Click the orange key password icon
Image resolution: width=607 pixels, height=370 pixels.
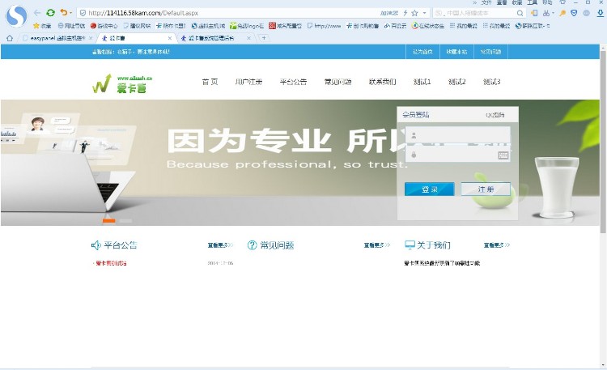pyautogui.click(x=562, y=13)
